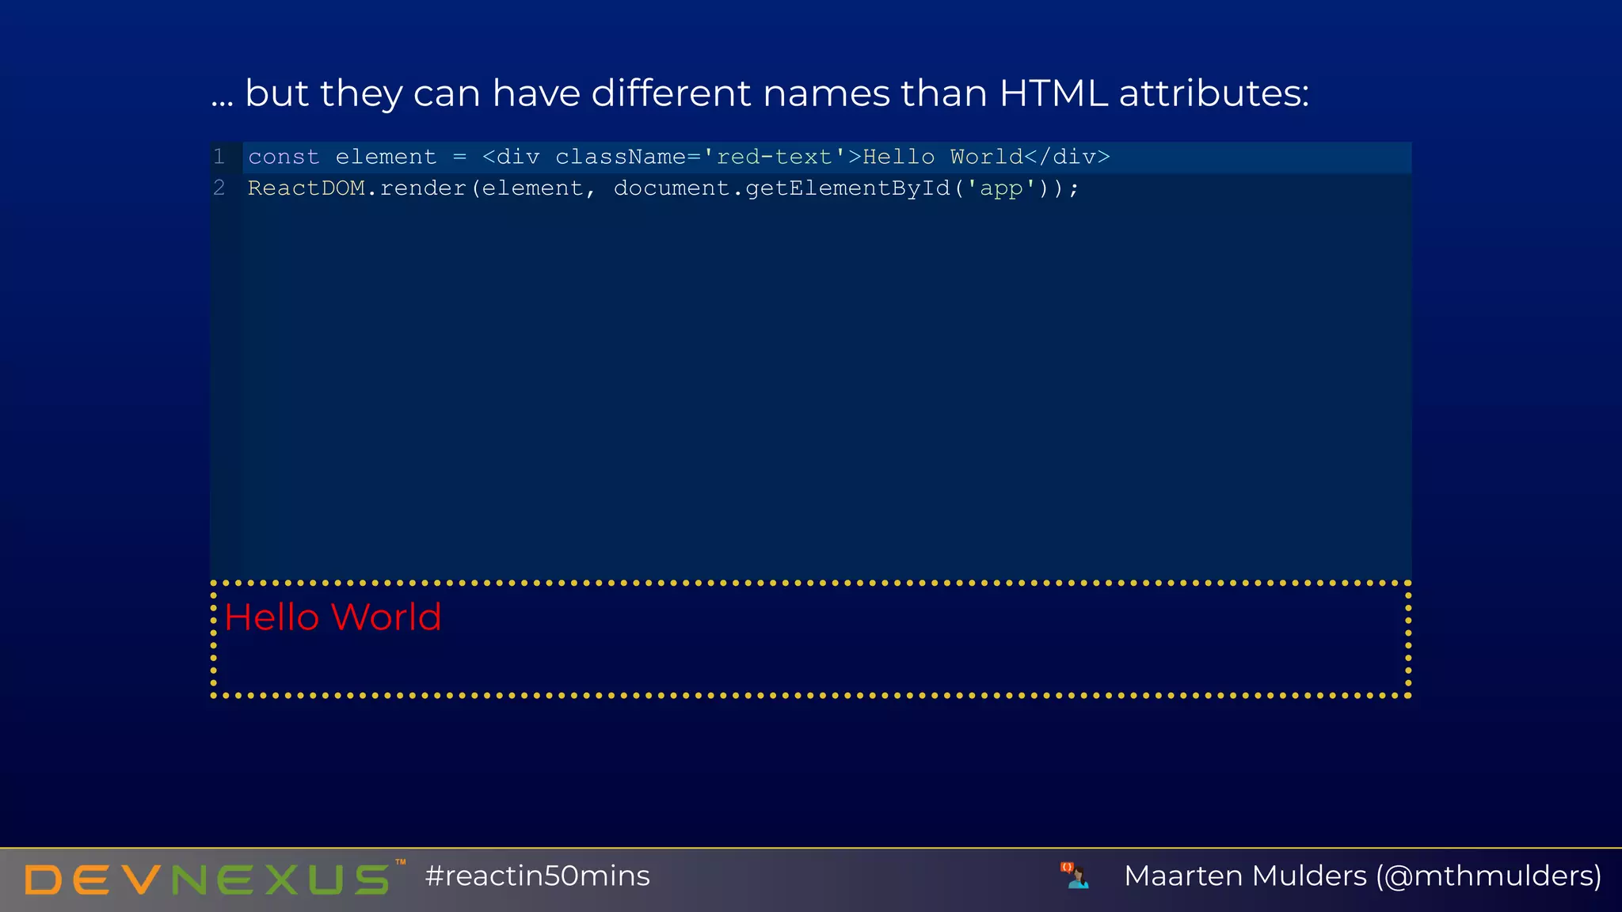Click the closing </div> tag in line 1
The height and width of the screenshot is (912, 1622).
click(x=1067, y=157)
